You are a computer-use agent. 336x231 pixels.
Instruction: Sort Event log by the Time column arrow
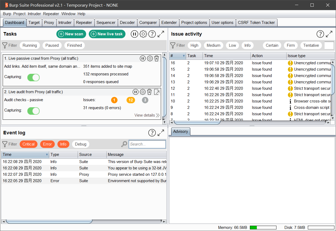(x=47, y=155)
